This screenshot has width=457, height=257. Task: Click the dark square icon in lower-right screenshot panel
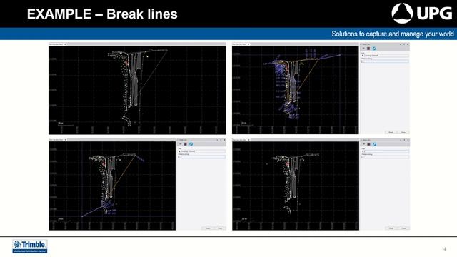(x=368, y=144)
